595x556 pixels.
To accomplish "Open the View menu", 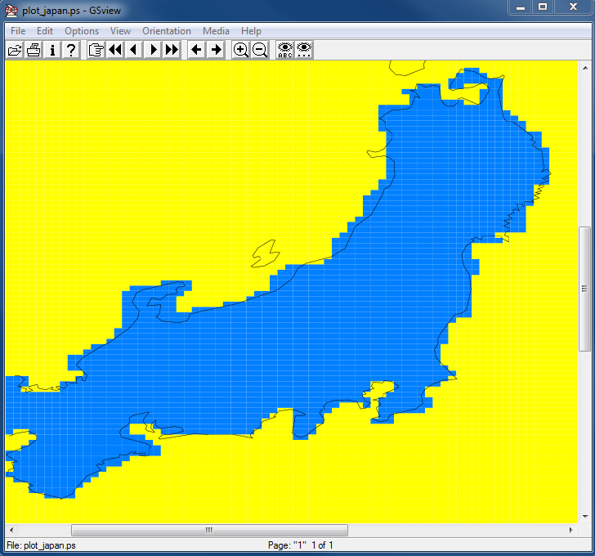I will (x=120, y=31).
